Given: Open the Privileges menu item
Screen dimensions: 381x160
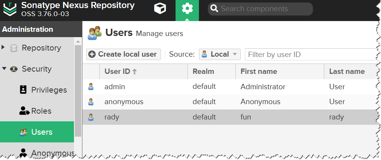Looking at the screenshot, I should [x=37, y=90].
